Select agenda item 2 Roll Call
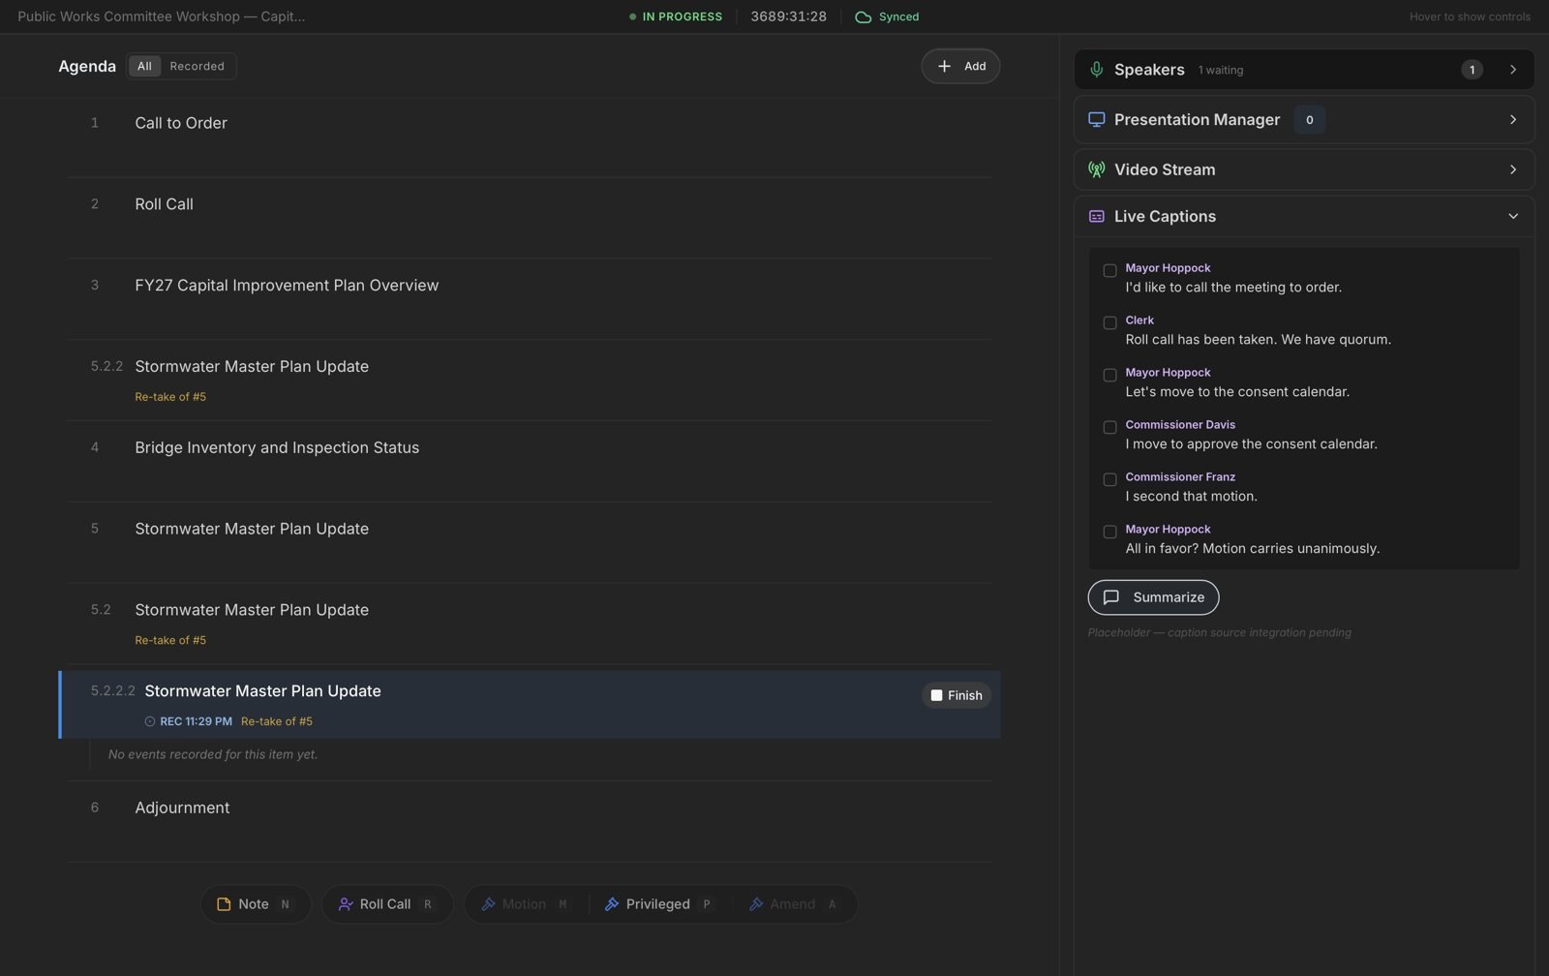 pos(529,218)
